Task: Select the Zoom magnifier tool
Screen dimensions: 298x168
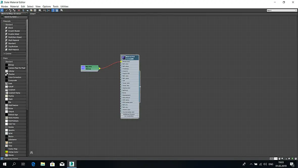Action: 283,158
